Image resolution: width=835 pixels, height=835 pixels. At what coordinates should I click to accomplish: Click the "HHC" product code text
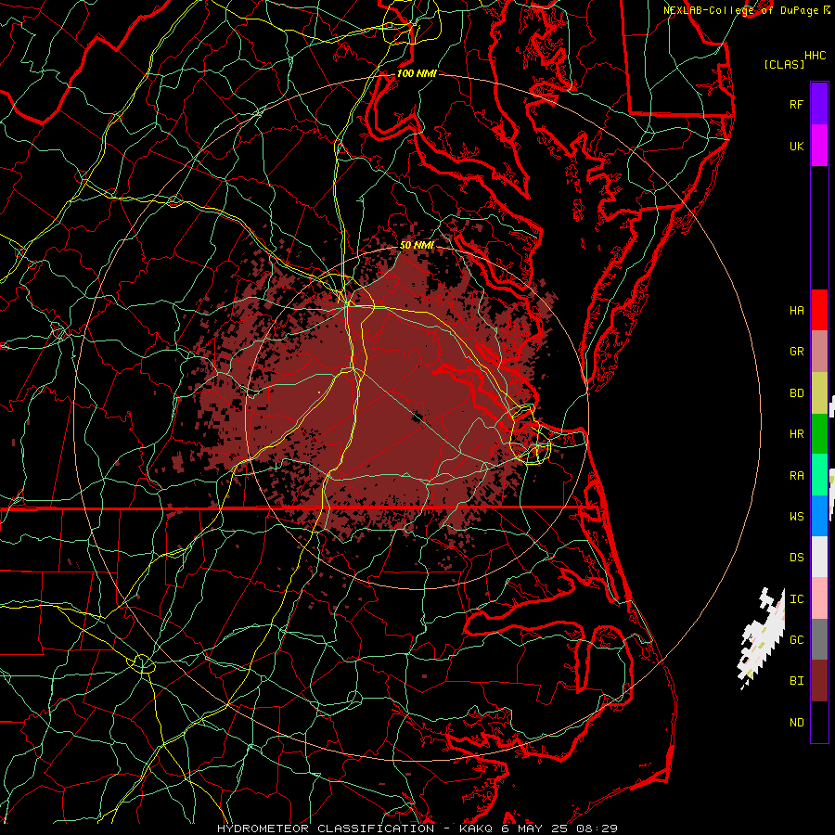(x=816, y=56)
